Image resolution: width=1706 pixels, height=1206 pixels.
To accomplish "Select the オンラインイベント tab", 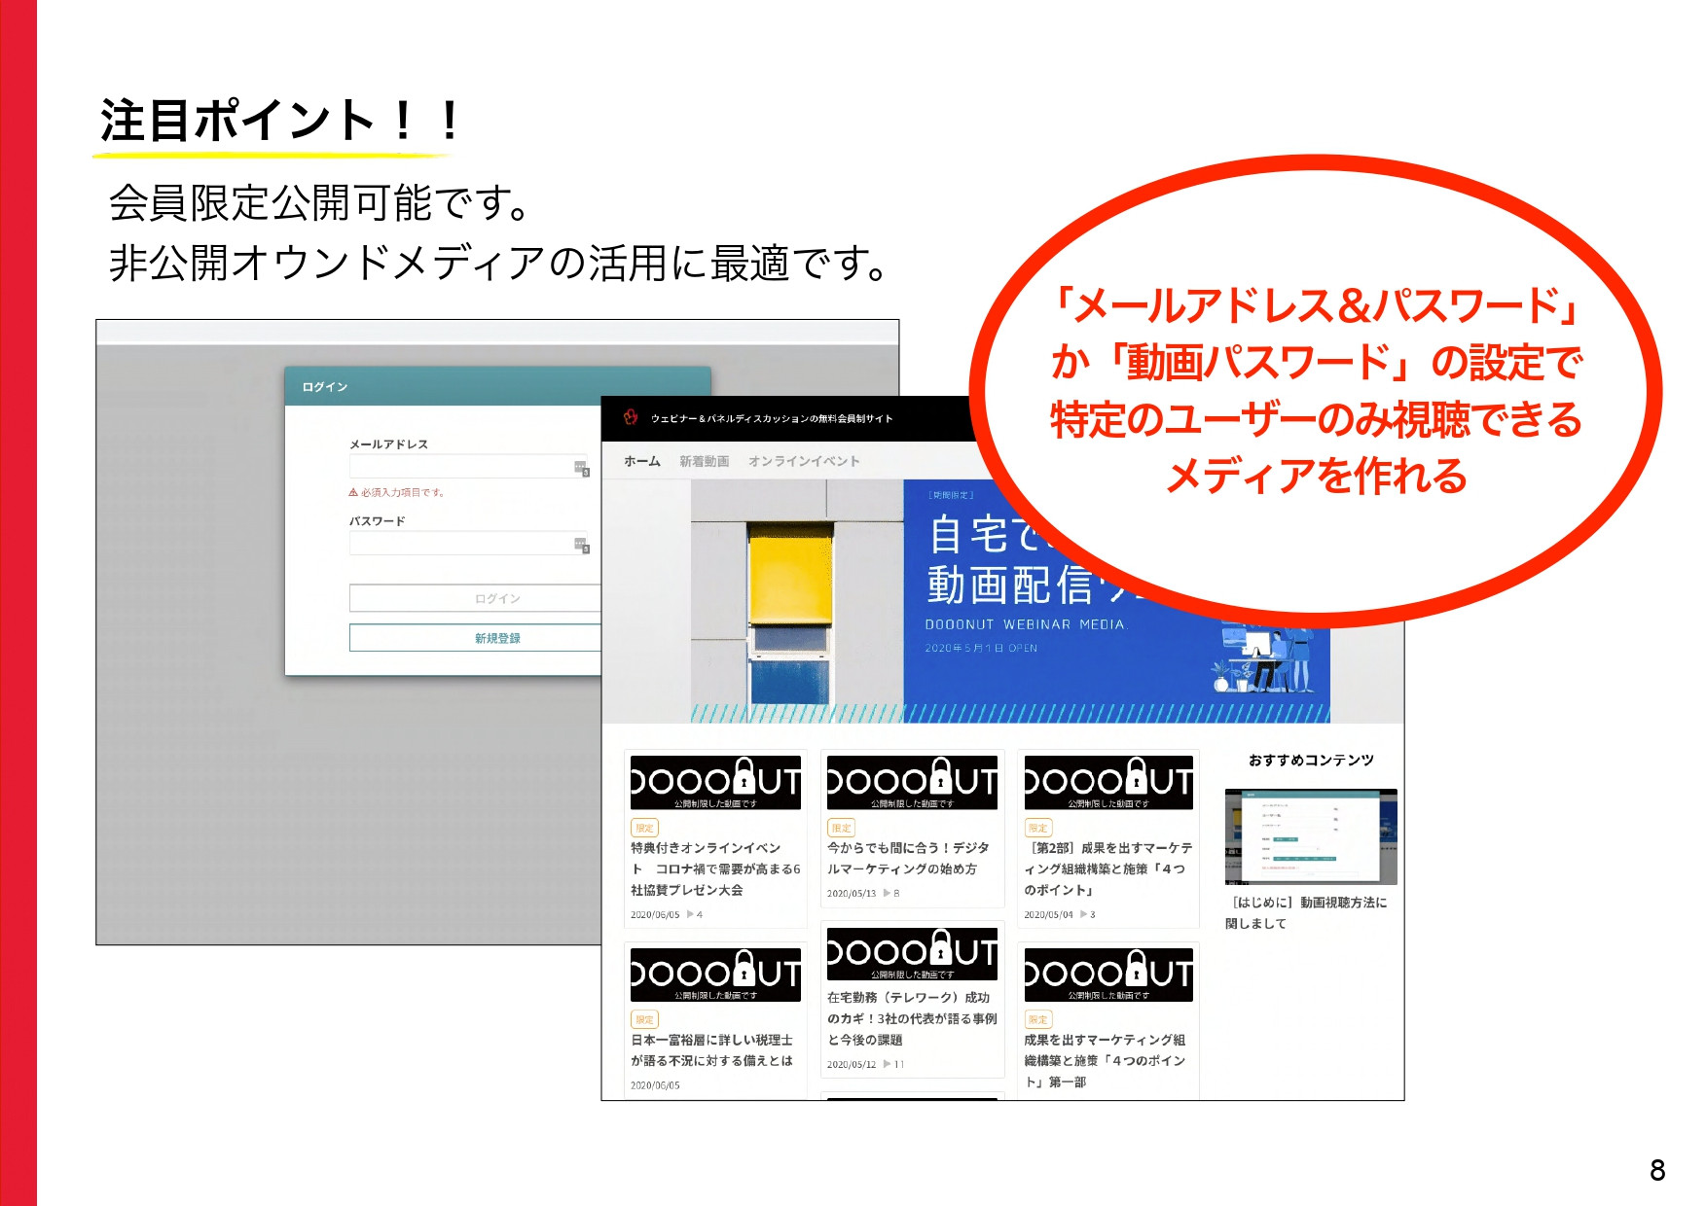I will click(804, 461).
